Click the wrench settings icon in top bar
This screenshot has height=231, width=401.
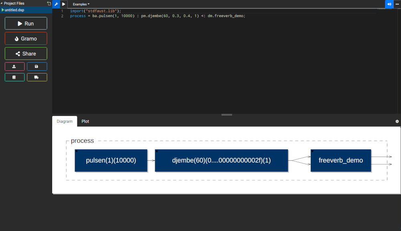click(x=56, y=4)
